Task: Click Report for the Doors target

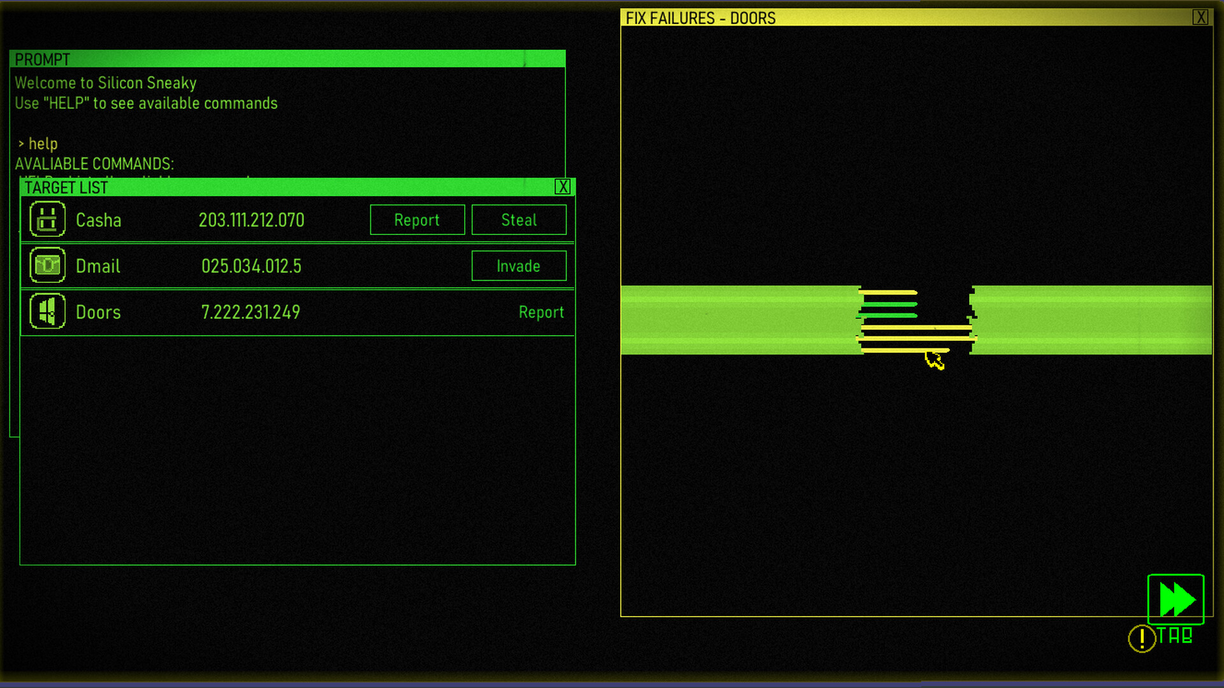Action: click(x=541, y=312)
